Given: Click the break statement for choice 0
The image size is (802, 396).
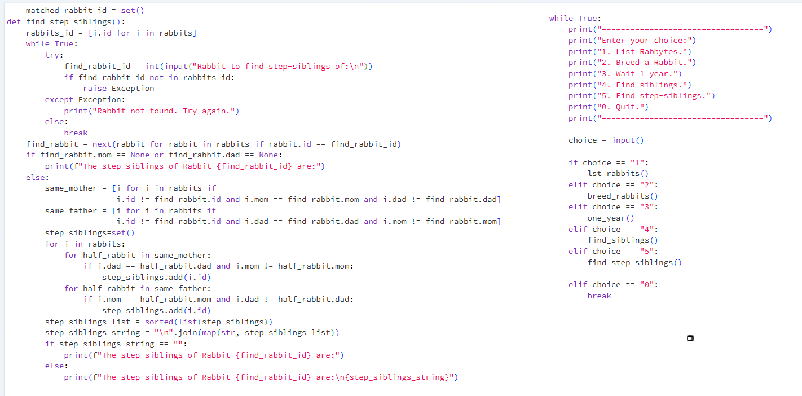Looking at the screenshot, I should click(599, 296).
